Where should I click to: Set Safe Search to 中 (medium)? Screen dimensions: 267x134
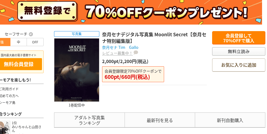point(19,42)
